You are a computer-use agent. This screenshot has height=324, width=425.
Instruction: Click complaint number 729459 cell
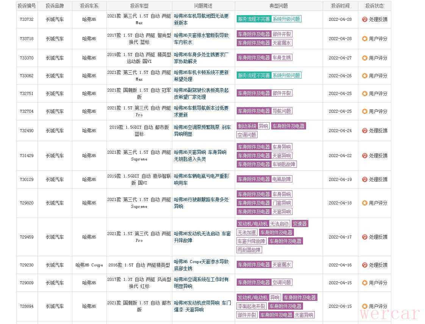coord(27,237)
